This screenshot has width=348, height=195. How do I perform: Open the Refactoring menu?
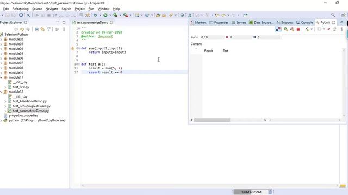21,9
